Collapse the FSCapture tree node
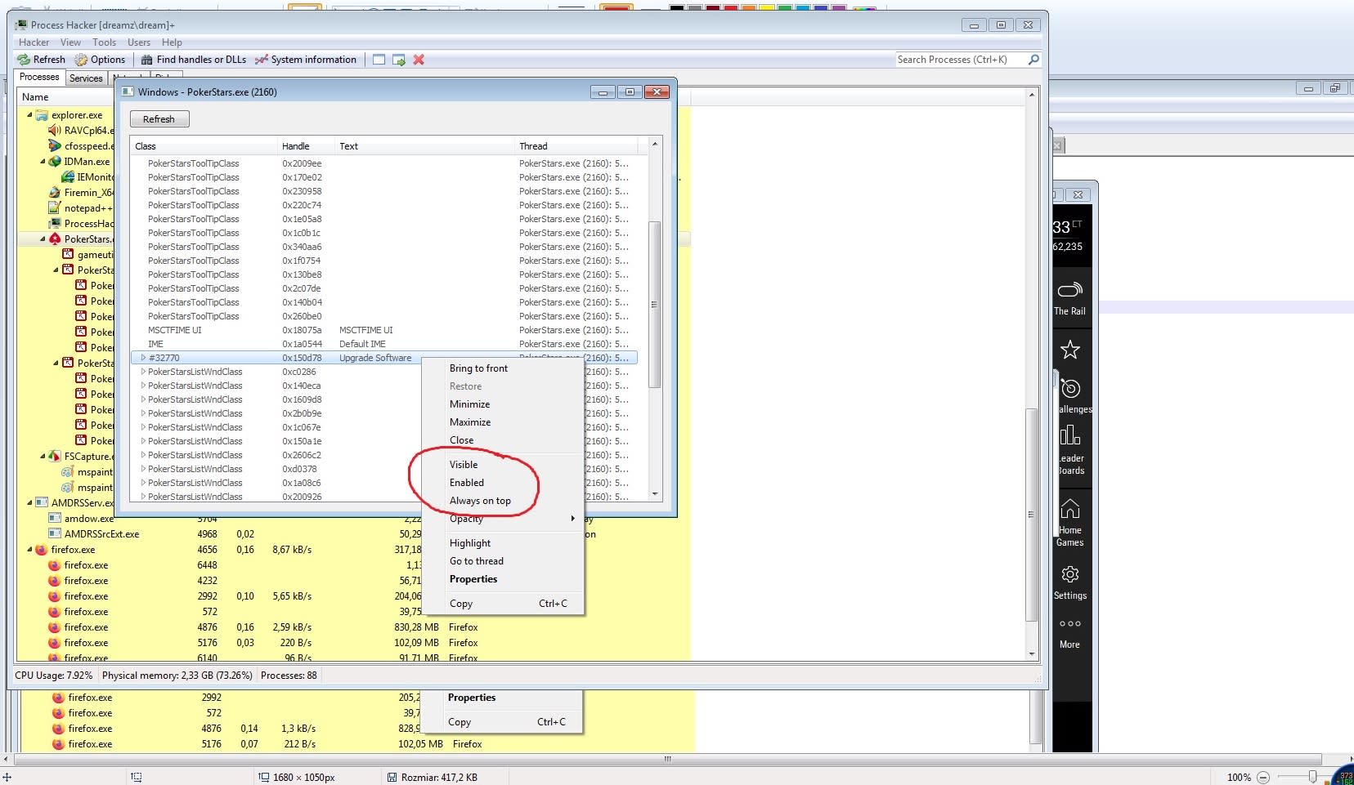The height and width of the screenshot is (785, 1354). 43,457
